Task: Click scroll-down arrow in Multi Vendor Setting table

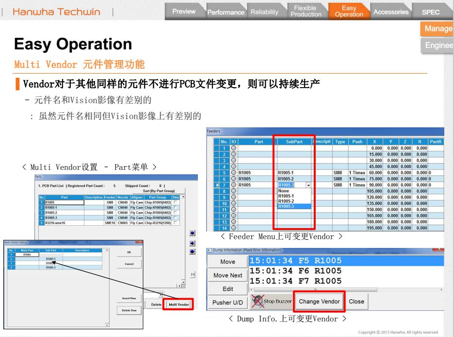Action: [107, 324]
